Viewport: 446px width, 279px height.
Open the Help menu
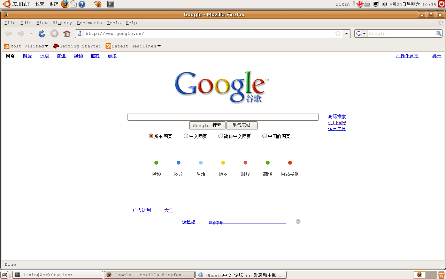131,23
